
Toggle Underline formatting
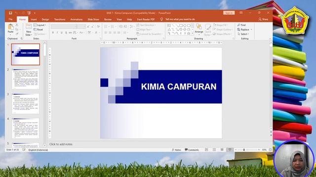(61, 32)
